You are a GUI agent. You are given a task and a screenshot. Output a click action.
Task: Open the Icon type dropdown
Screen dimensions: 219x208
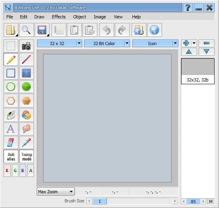point(155,44)
